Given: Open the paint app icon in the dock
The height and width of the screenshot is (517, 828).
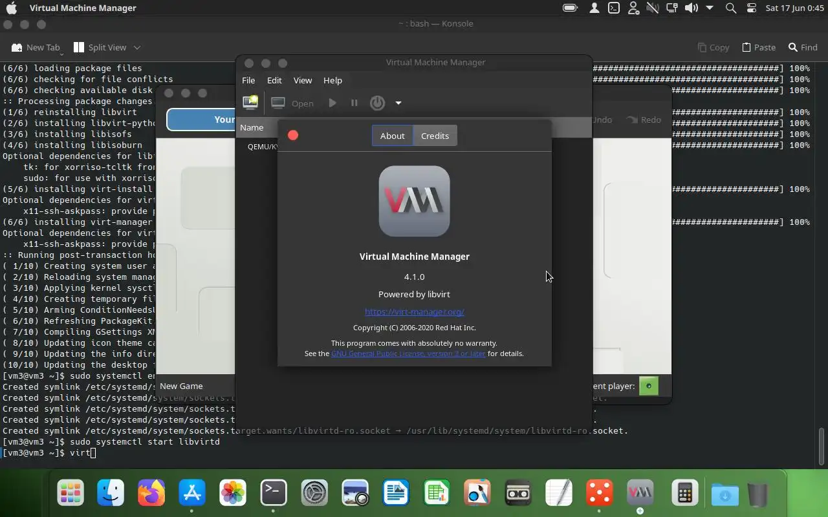Looking at the screenshot, I should 477,494.
